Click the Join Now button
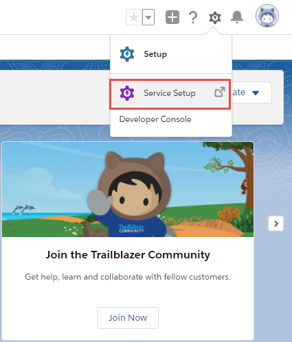Image resolution: width=292 pixels, height=342 pixels. coord(128,318)
